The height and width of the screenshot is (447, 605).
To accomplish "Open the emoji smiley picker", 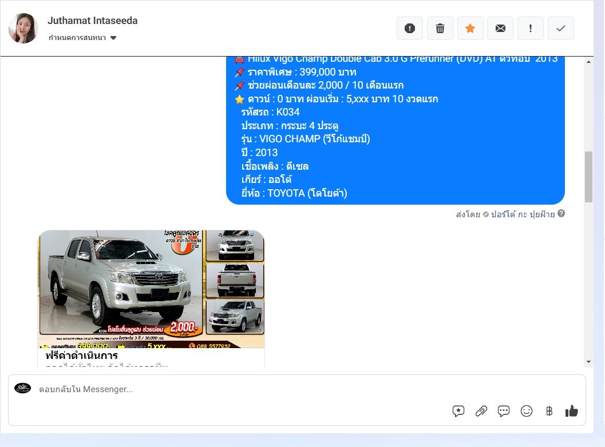I will tap(526, 411).
